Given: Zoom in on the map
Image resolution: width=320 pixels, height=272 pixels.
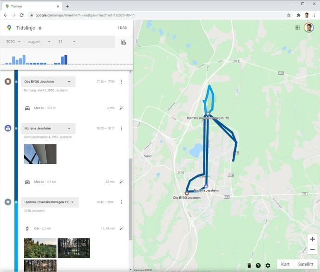Looking at the screenshot, I should pos(312,239).
